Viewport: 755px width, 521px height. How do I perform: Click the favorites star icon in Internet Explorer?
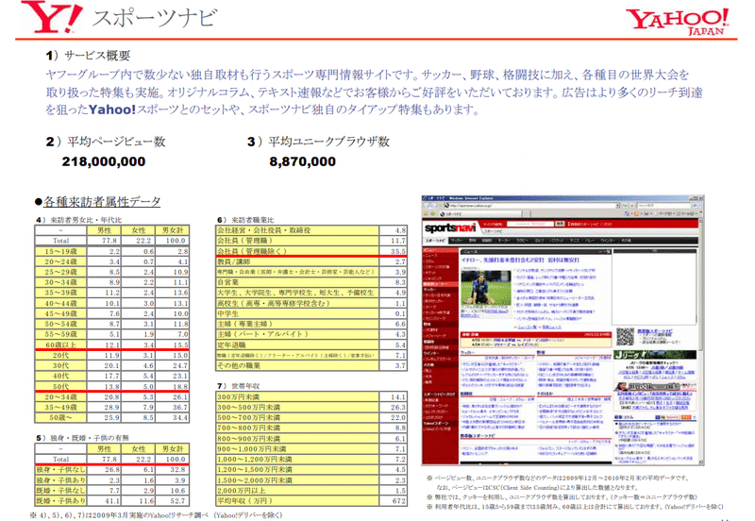tap(426, 213)
